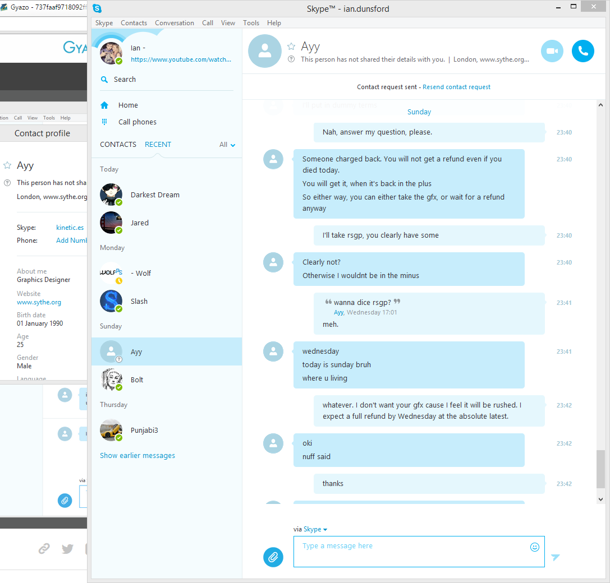This screenshot has width=610, height=583.
Task: Open the Call menu
Action: (207, 23)
